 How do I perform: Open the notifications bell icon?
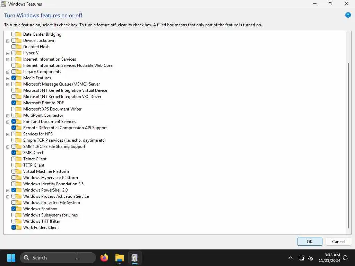coord(346,258)
